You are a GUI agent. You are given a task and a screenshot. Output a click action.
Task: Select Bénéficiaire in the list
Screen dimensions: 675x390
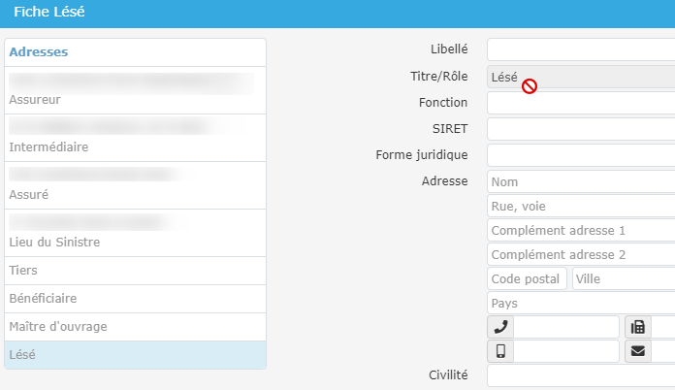click(x=135, y=299)
